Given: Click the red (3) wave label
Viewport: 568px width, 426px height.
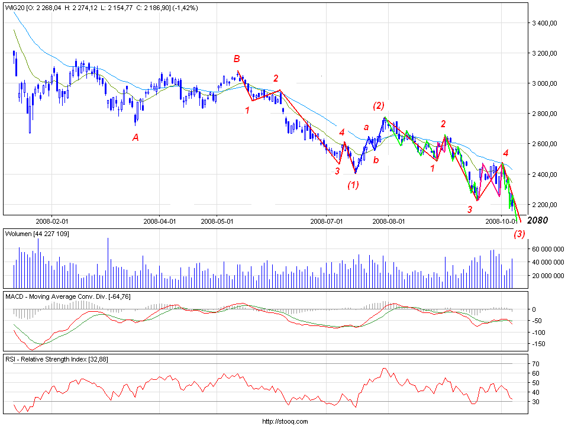Looking at the screenshot, I should (x=519, y=234).
